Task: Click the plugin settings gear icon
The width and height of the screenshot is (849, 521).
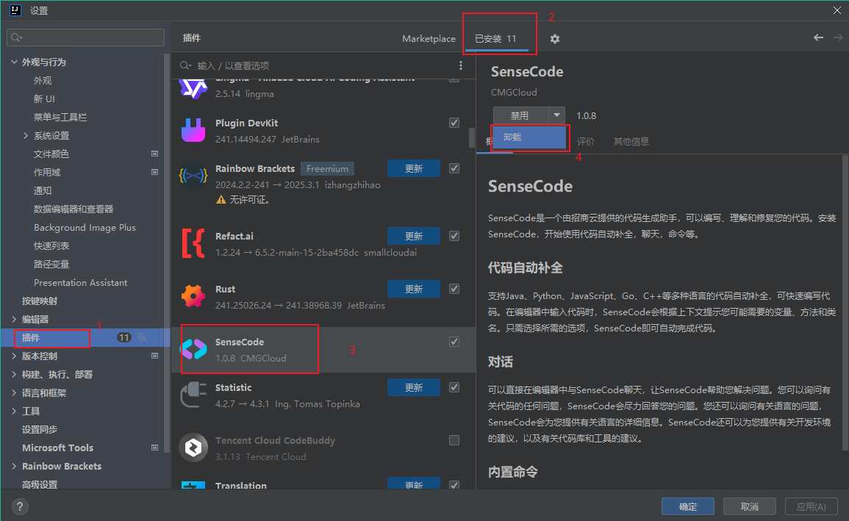Action: pos(554,39)
